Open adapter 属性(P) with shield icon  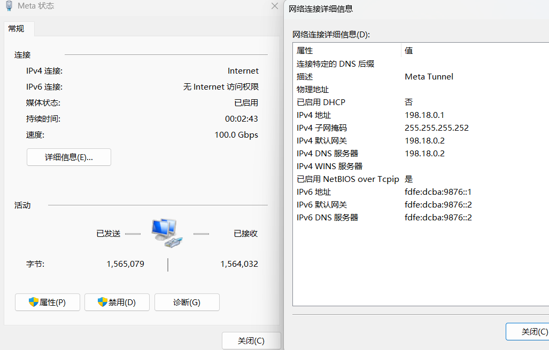(48, 303)
